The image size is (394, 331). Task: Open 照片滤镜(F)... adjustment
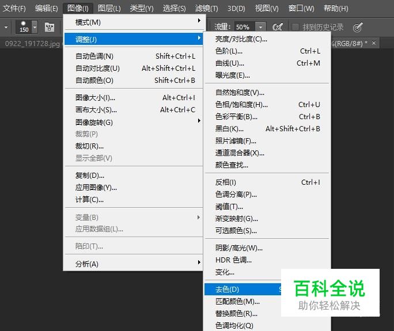[x=267, y=140]
